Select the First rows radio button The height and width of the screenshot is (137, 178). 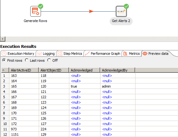tap(4, 60)
